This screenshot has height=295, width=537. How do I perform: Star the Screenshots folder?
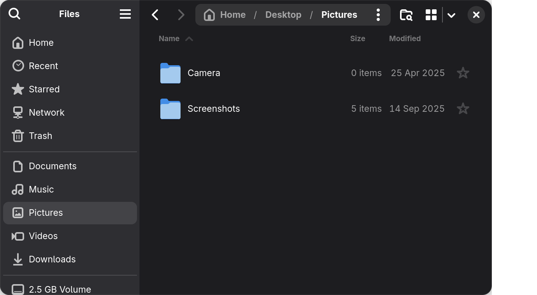pyautogui.click(x=463, y=109)
